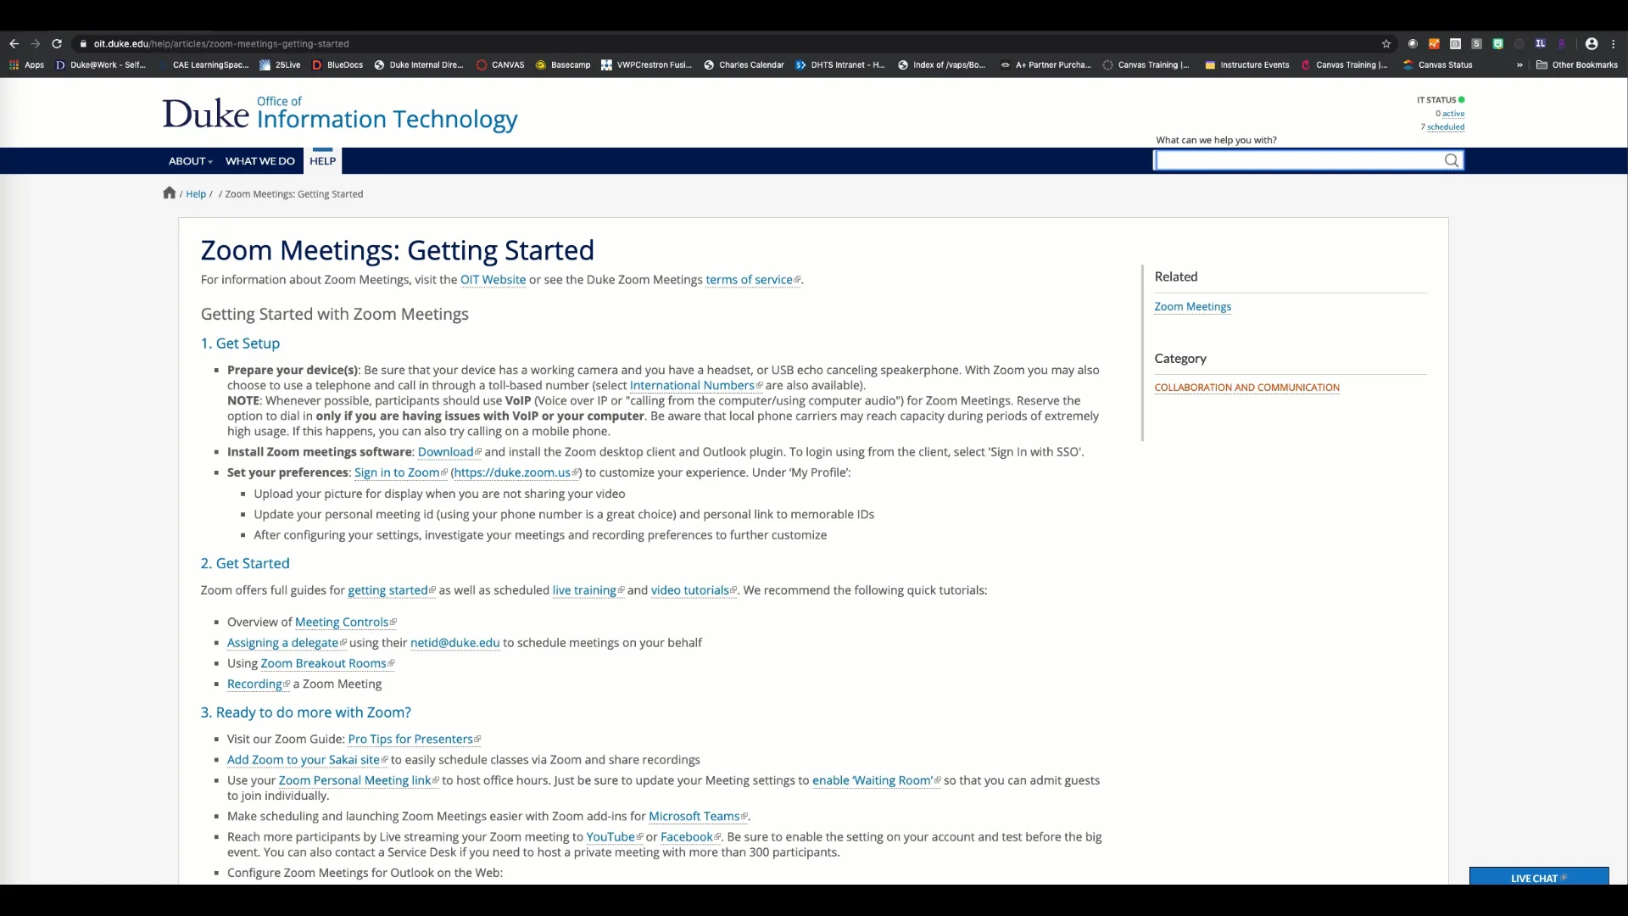Open the video tutorials link
The width and height of the screenshot is (1628, 916).
pyautogui.click(x=694, y=591)
